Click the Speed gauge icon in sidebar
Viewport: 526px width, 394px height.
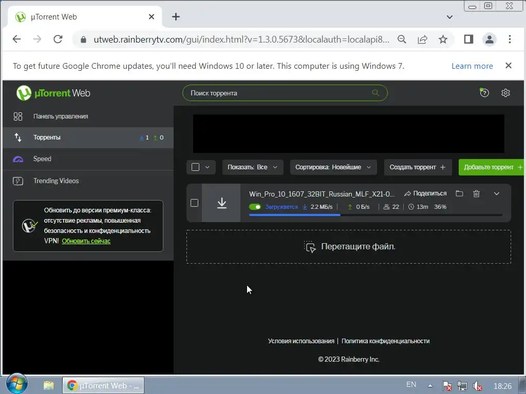click(18, 159)
